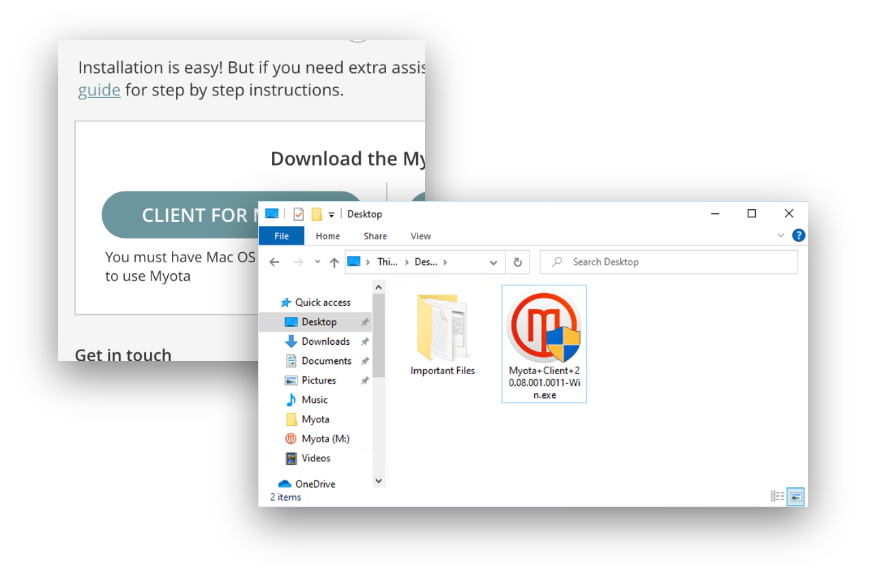Click the Desktop segment in address bar
The width and height of the screenshot is (874, 569).
tap(426, 262)
